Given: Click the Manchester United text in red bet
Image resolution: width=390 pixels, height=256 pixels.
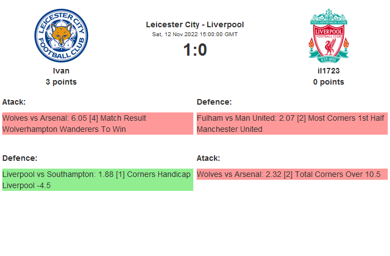Looking at the screenshot, I should coord(230,129).
